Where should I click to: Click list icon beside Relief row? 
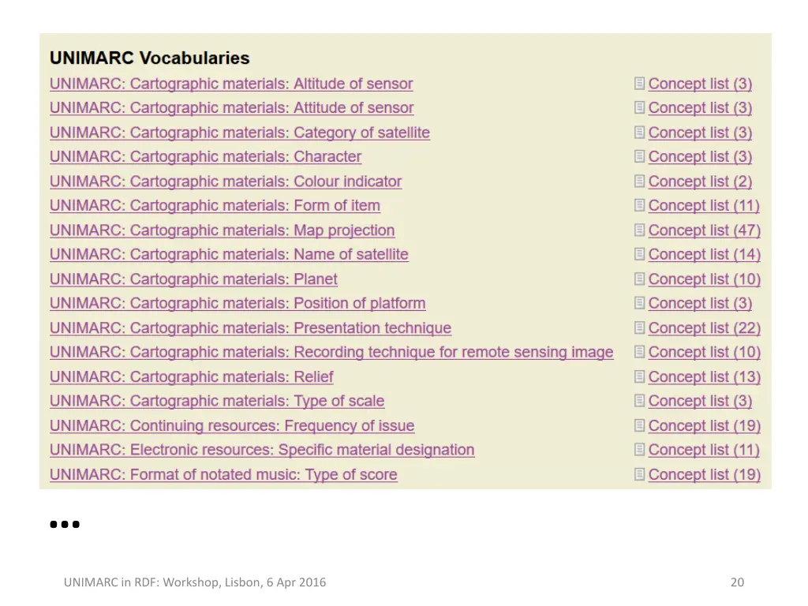coord(639,376)
